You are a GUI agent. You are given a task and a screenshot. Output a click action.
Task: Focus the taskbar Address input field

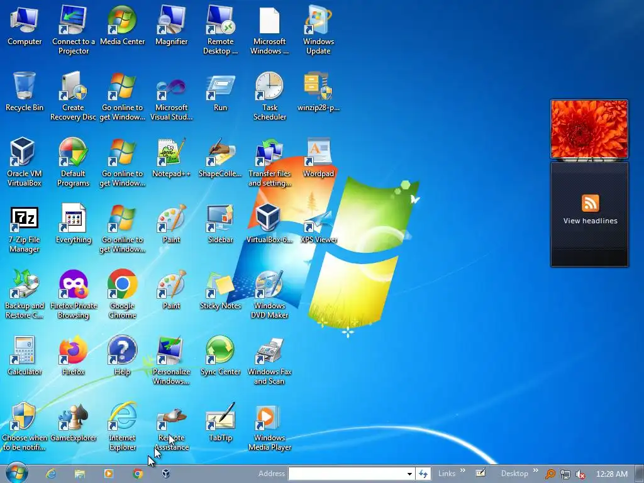(x=347, y=474)
